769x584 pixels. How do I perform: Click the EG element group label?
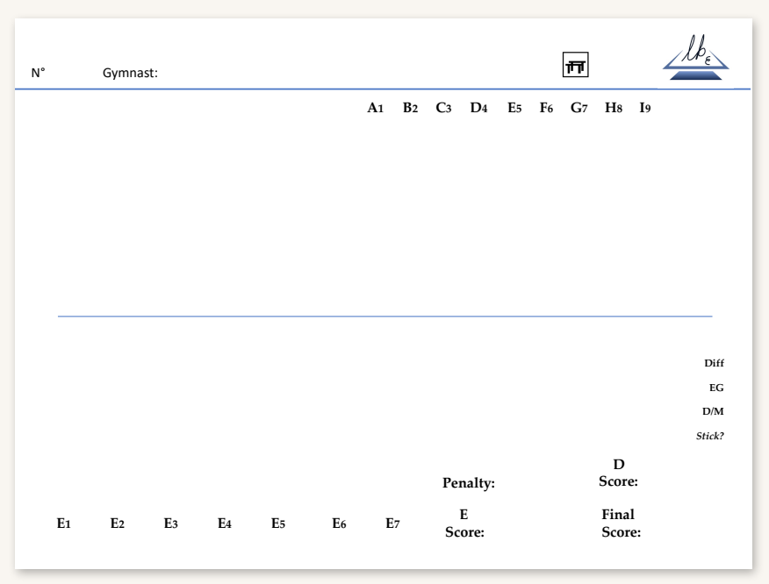(x=716, y=387)
